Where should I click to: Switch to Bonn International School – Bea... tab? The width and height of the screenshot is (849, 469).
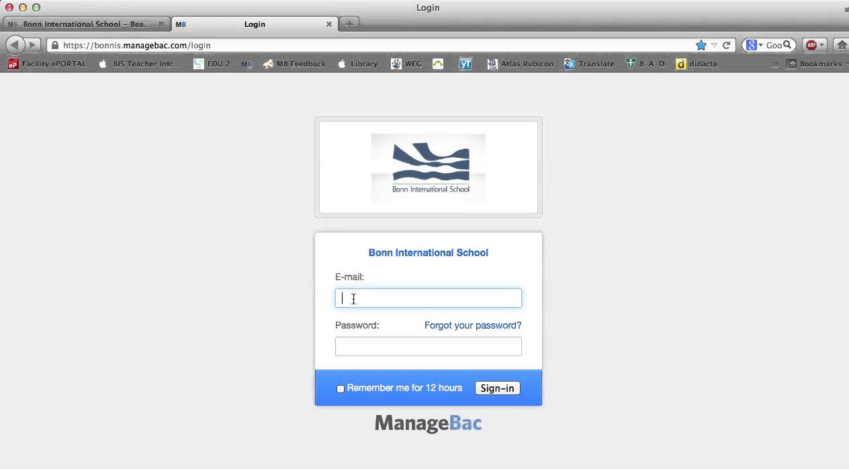tap(85, 24)
